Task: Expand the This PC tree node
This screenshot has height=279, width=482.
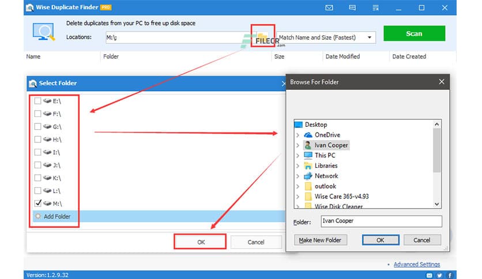Action: [x=298, y=156]
